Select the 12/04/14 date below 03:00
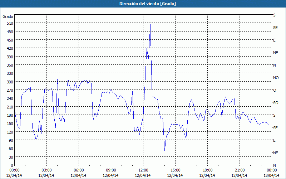 click(46, 175)
